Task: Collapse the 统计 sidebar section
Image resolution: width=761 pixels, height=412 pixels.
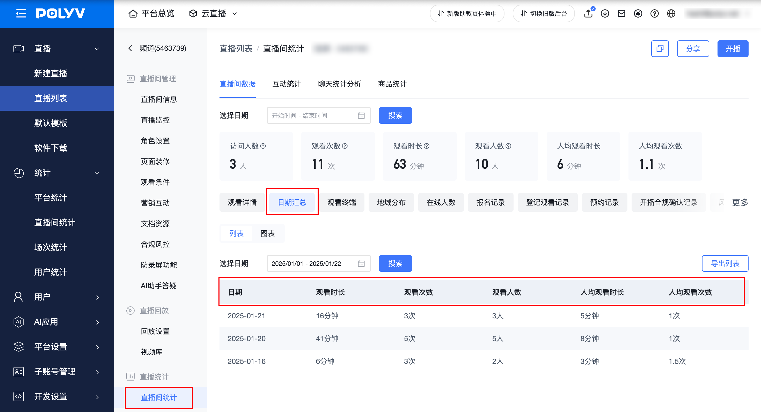Action: pos(57,173)
